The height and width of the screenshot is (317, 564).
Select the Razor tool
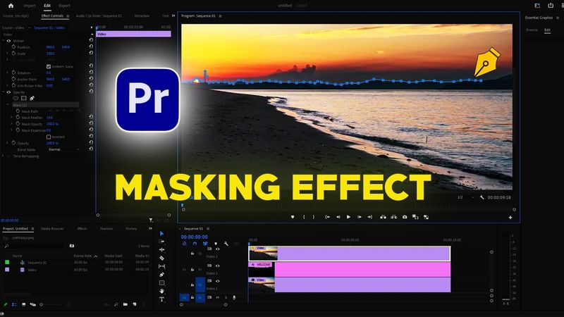point(162,258)
